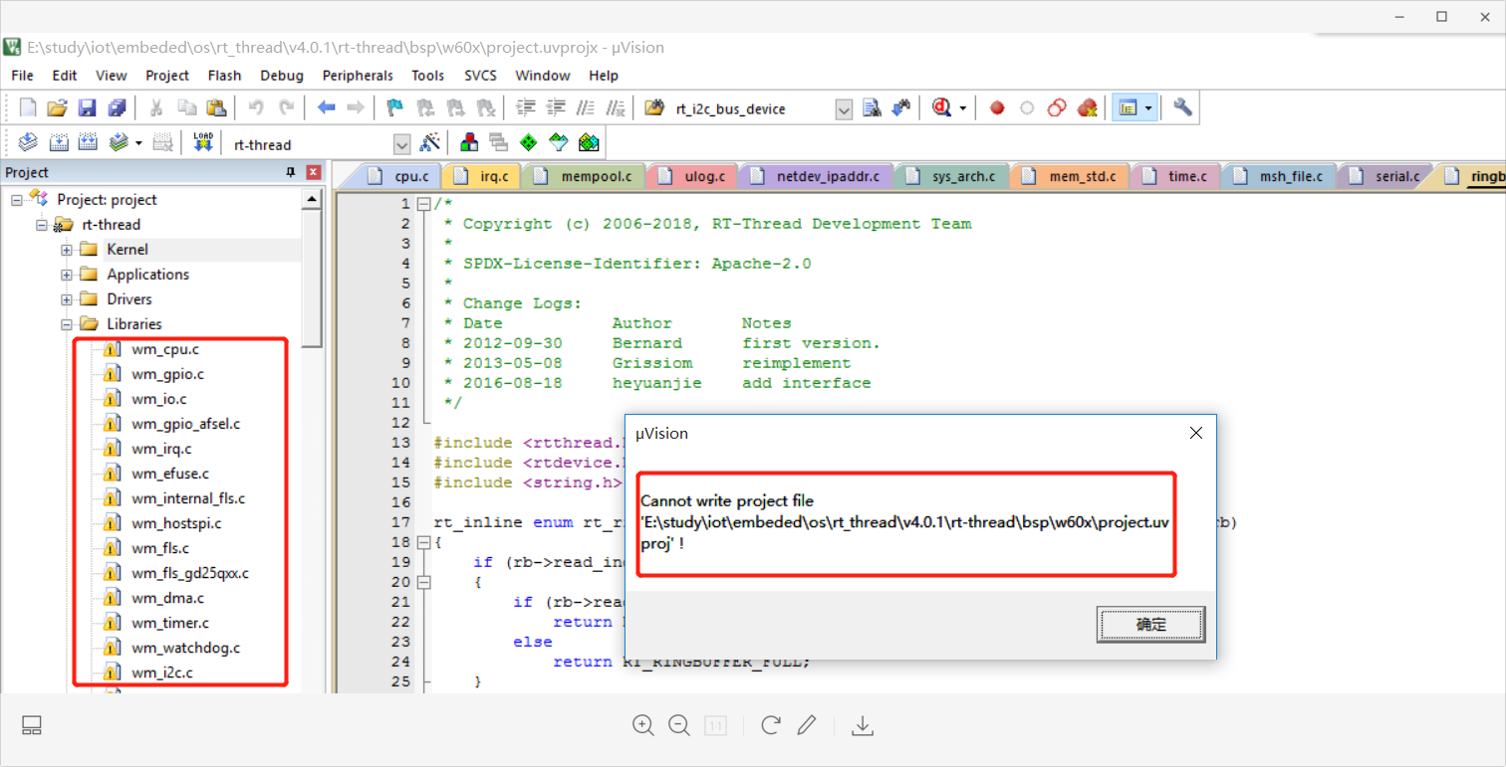Insert a bookmark with flag icon
1506x767 pixels.
394,108
